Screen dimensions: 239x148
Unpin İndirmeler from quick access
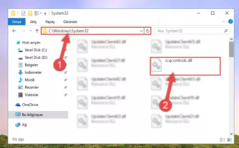point(65,72)
